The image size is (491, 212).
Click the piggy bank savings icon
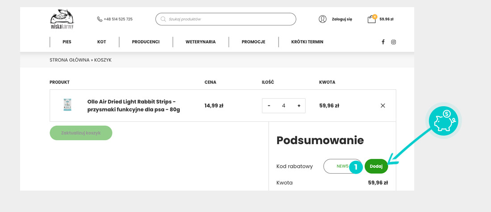tap(443, 121)
